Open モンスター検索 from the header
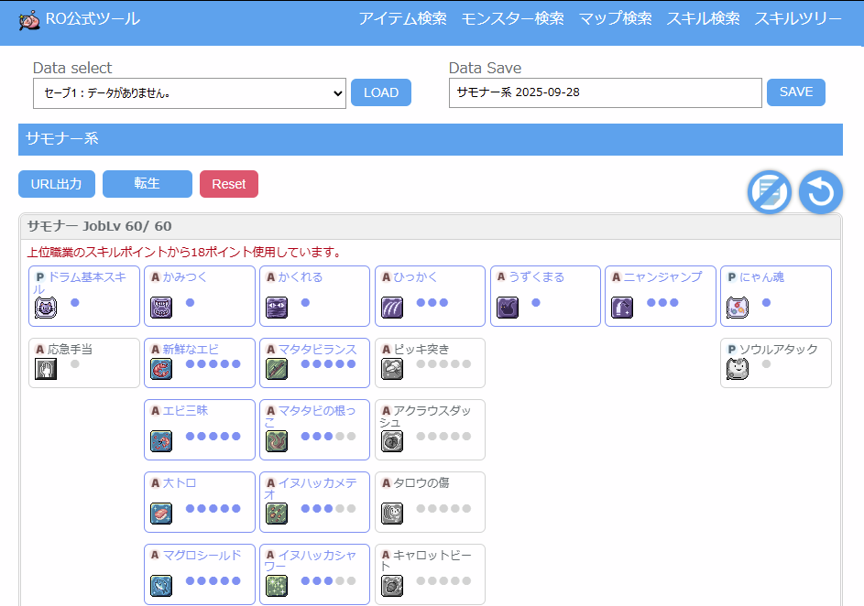Viewport: 864px width, 606px height. tap(512, 18)
